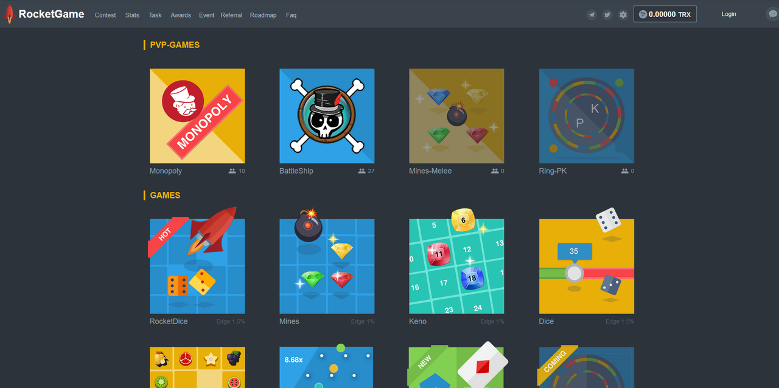Click the GAMES section heading
Screen dimensions: 779x388
(x=165, y=196)
